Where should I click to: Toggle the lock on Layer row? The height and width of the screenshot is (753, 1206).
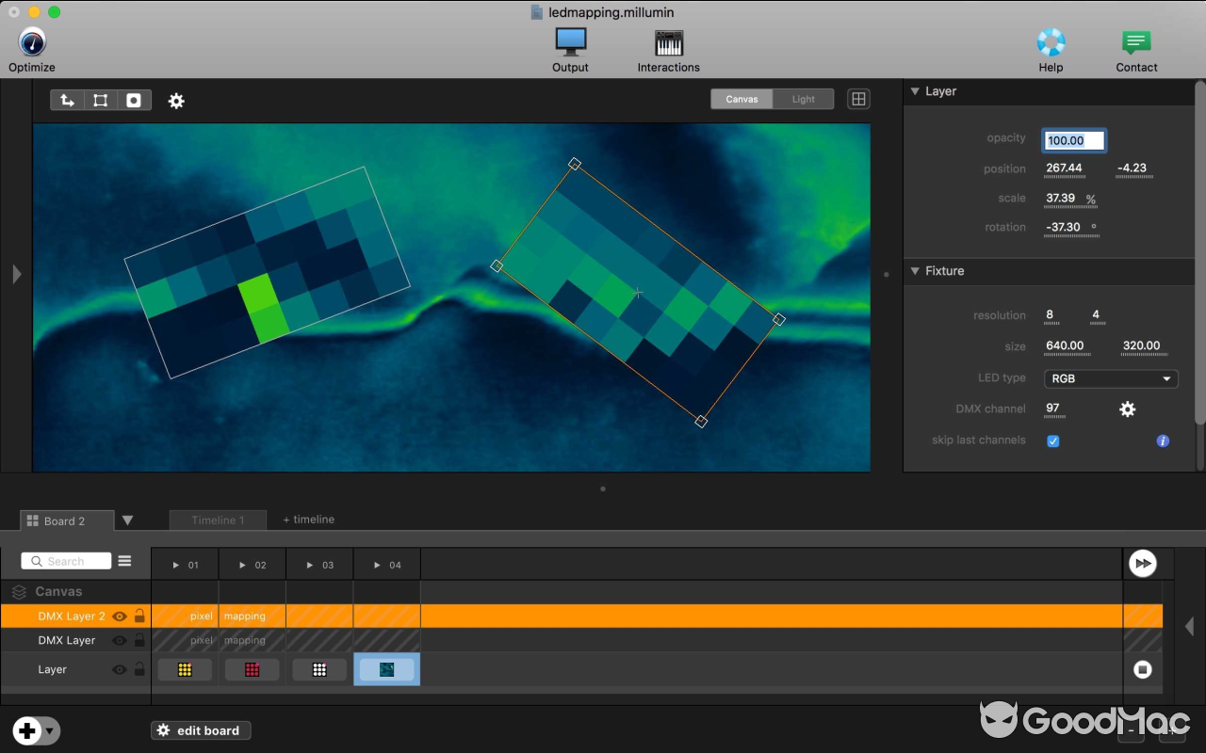139,669
